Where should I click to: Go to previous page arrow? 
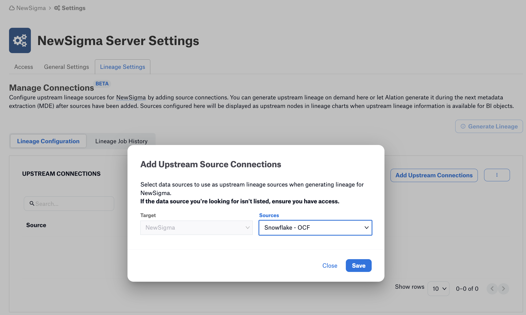point(492,289)
